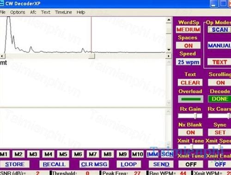Select MANUAL operating mode
Image resolution: width=231 pixels, height=175 pixels.
[x=219, y=45]
